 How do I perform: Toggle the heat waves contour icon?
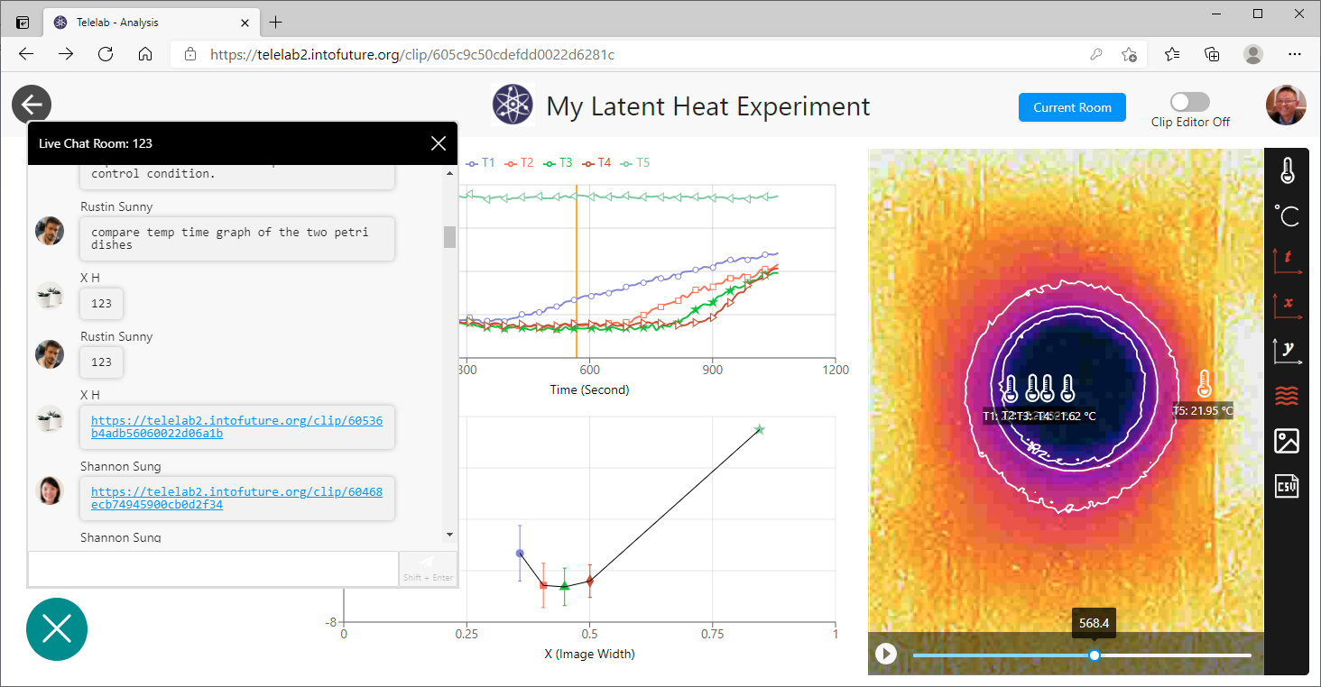(1287, 396)
